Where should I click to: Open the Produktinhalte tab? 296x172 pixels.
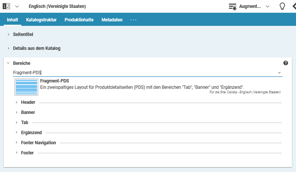coord(79,20)
